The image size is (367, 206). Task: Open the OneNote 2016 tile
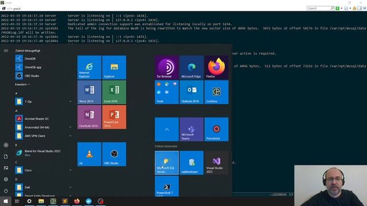tap(89, 117)
